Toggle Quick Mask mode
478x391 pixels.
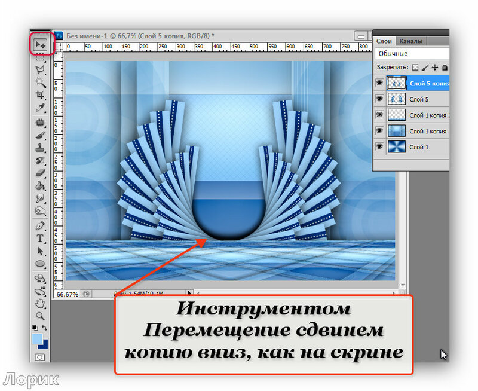tap(40, 357)
